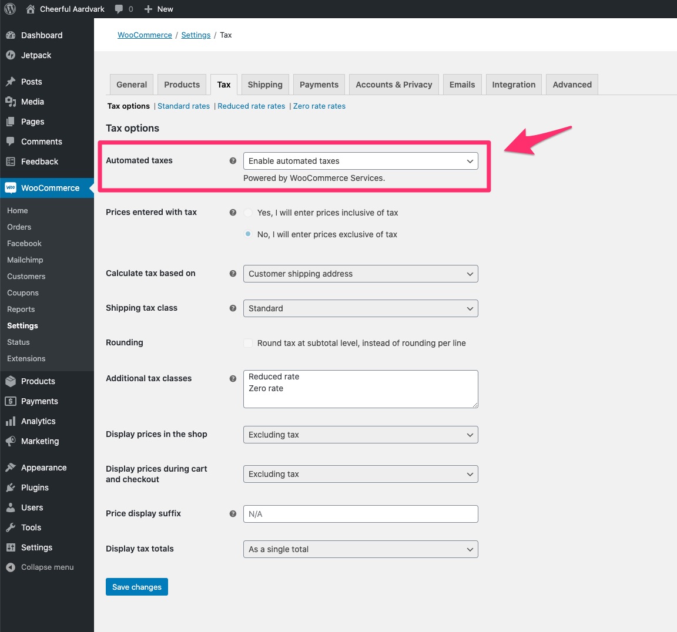Screen dimensions: 677x632
Task: Follow the Settings breadcrumb link
Action: coord(196,35)
